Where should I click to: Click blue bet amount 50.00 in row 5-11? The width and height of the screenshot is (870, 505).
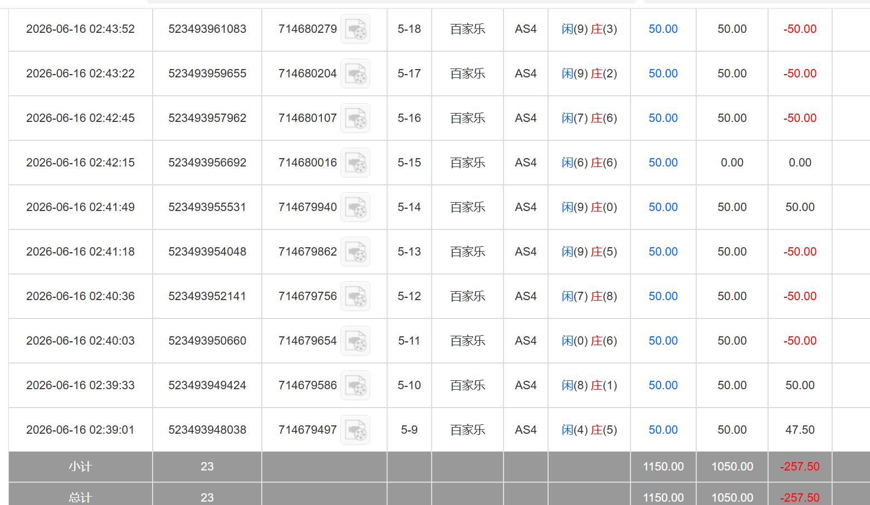[x=663, y=341]
